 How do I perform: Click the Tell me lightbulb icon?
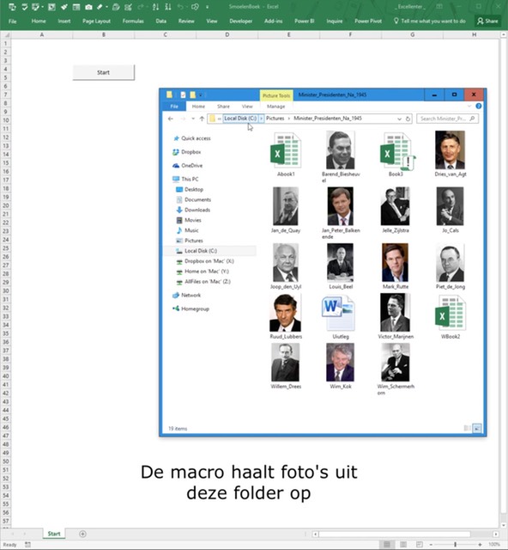point(396,21)
